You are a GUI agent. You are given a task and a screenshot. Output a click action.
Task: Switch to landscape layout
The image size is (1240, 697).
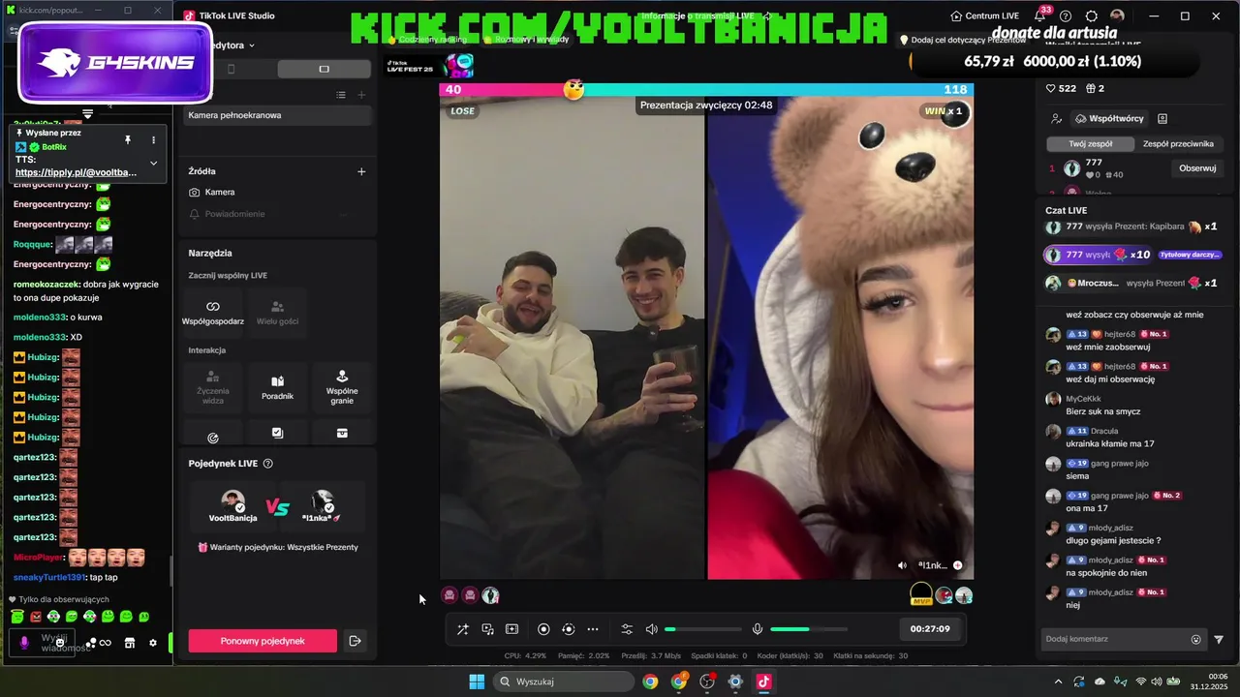pyautogui.click(x=324, y=69)
